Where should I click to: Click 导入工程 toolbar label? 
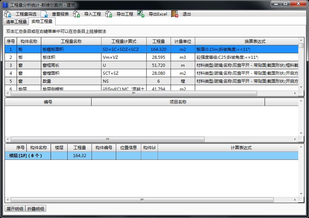[93, 14]
